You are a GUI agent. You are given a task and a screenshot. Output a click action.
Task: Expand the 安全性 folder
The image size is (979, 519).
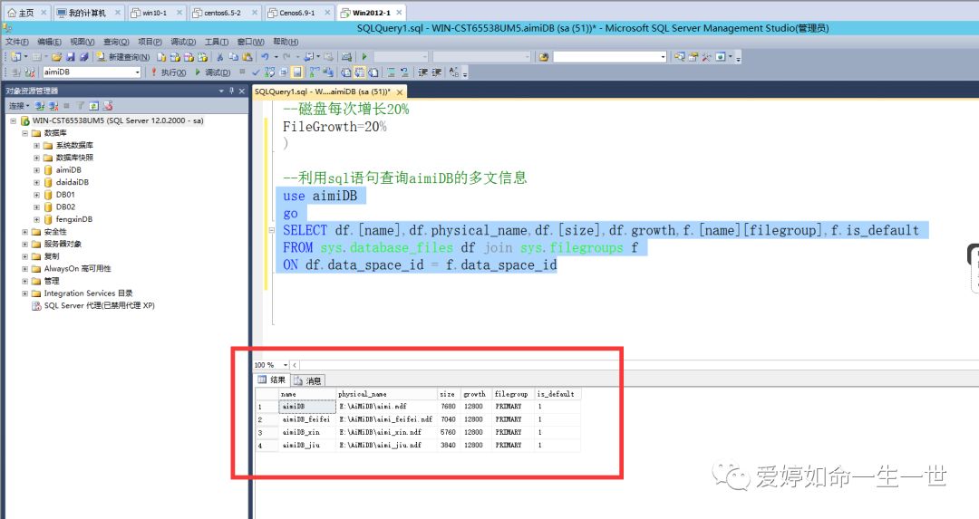pyautogui.click(x=25, y=232)
